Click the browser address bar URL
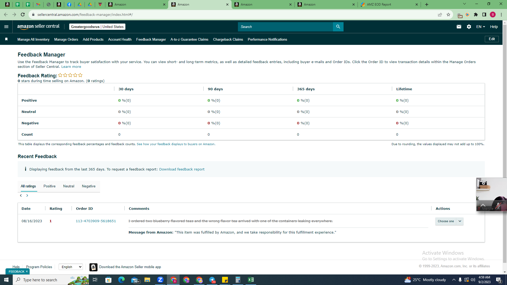Image resolution: width=507 pixels, height=285 pixels. pos(85,15)
